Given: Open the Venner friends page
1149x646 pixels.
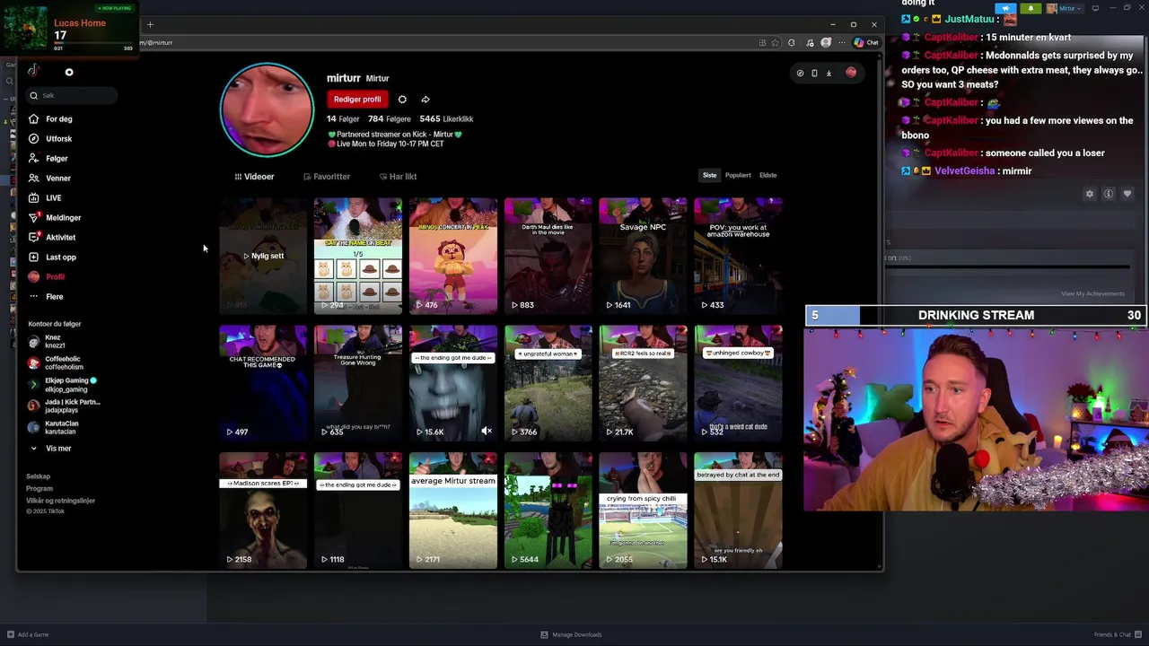Looking at the screenshot, I should [x=49, y=179].
